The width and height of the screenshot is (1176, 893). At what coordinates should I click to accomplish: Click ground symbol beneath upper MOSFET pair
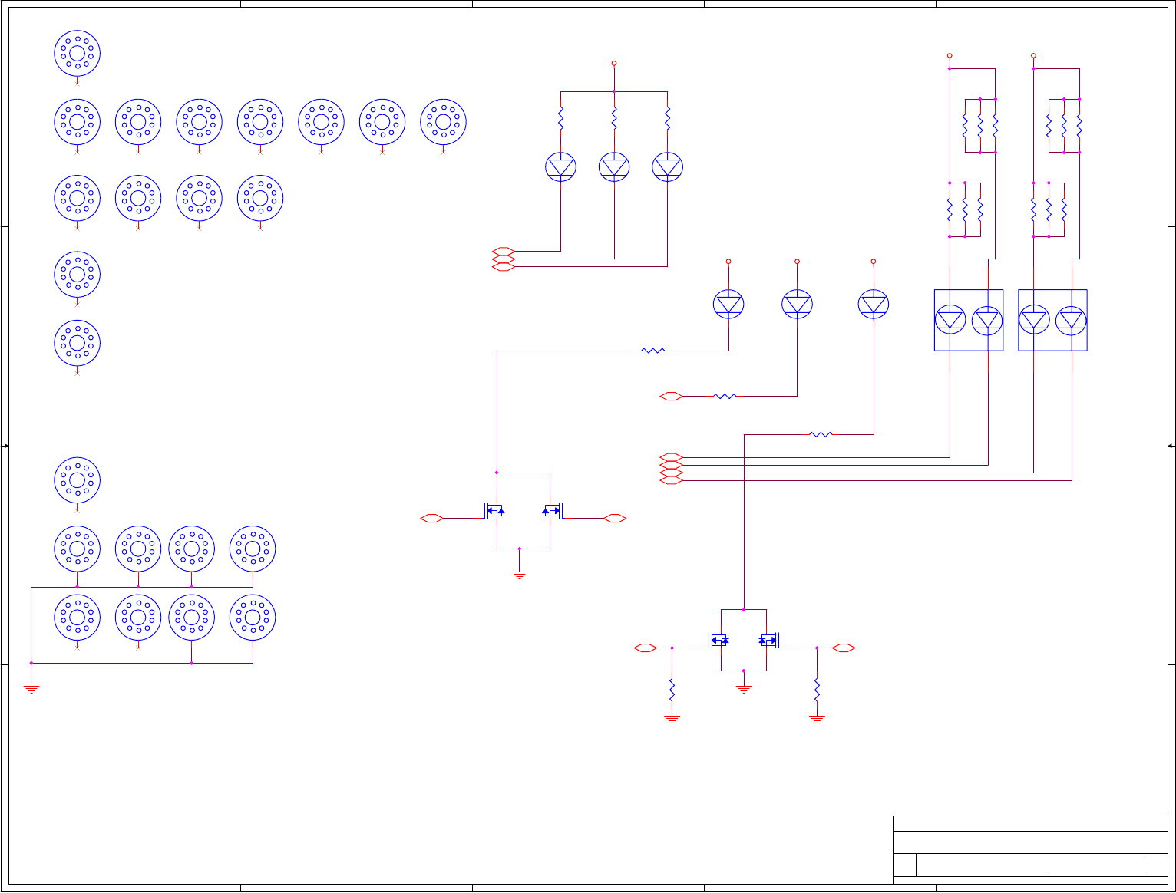(x=520, y=573)
